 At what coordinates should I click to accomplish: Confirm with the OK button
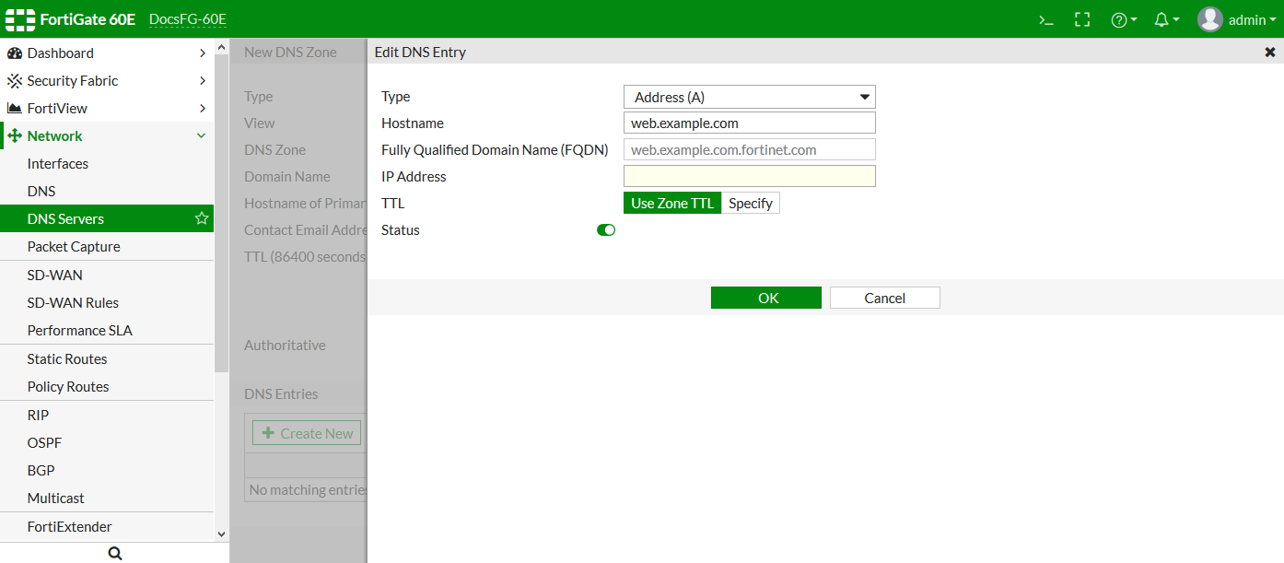coord(766,298)
